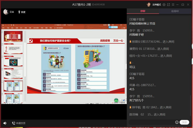The width and height of the screenshot is (193, 128).
Task: Switch to the 在线40 online users tab
Action: tap(175, 11)
